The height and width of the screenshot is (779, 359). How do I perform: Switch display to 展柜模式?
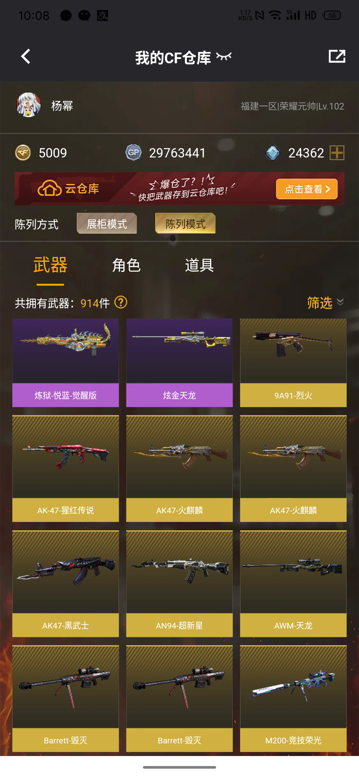pyautogui.click(x=107, y=224)
